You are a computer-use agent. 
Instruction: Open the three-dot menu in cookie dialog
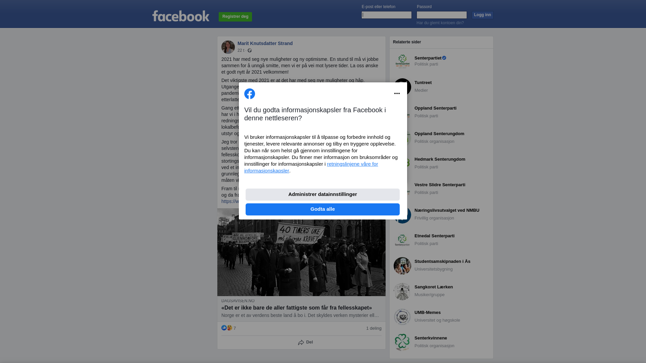coord(397,93)
